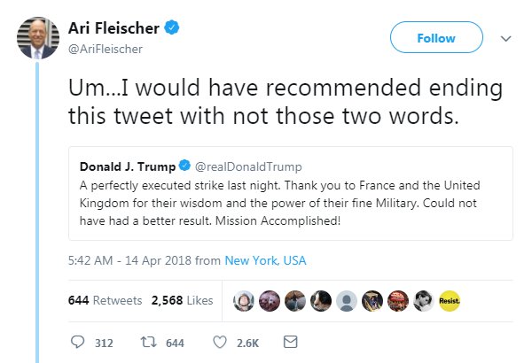Click the default gray silhouette liker avatar

[346, 301]
